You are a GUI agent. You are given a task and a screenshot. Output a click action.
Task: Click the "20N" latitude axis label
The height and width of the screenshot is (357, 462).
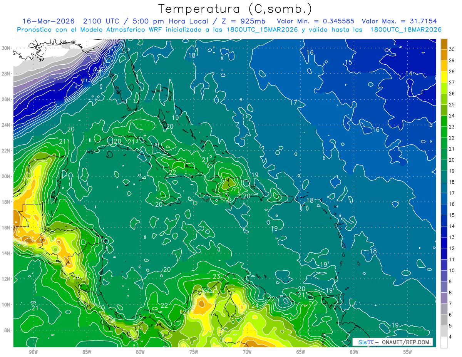pyautogui.click(x=7, y=176)
